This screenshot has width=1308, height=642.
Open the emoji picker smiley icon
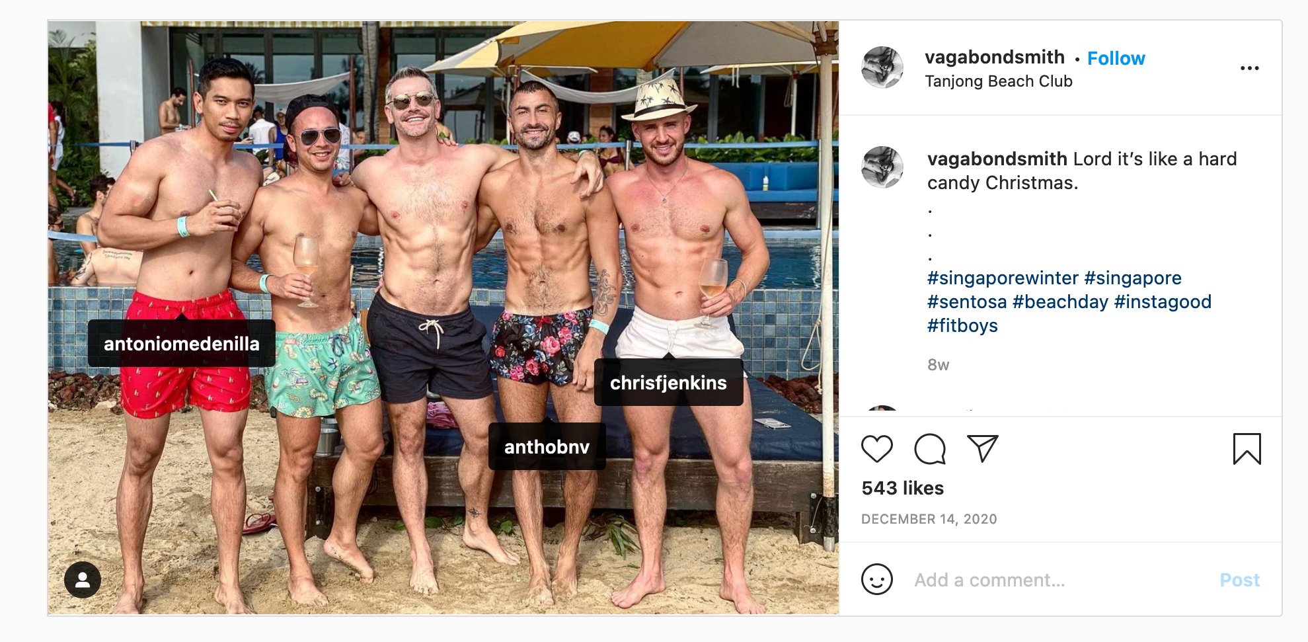coord(876,580)
